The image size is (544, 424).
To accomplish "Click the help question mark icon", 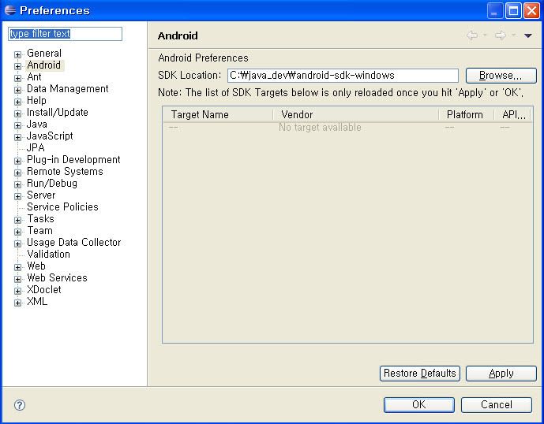I will click(x=20, y=404).
